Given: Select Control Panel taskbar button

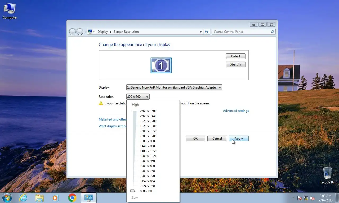Looking at the screenshot, I should tap(88, 198).
